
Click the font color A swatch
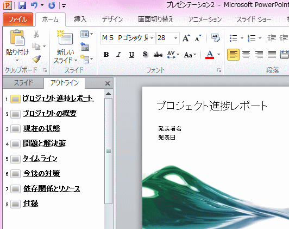tap(210, 55)
